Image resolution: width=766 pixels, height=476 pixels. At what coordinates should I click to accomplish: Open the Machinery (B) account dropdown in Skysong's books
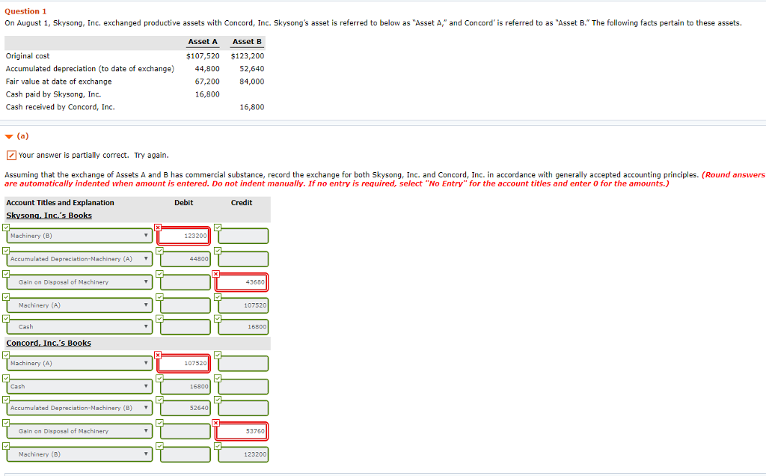[x=146, y=235]
